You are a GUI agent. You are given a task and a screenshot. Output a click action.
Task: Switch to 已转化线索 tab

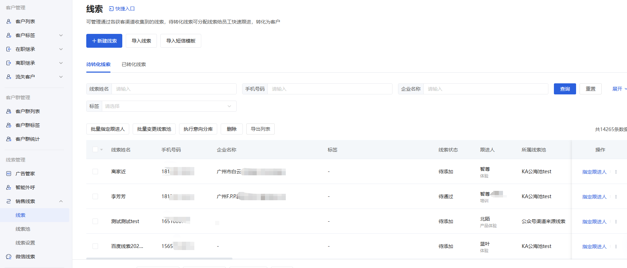point(134,64)
